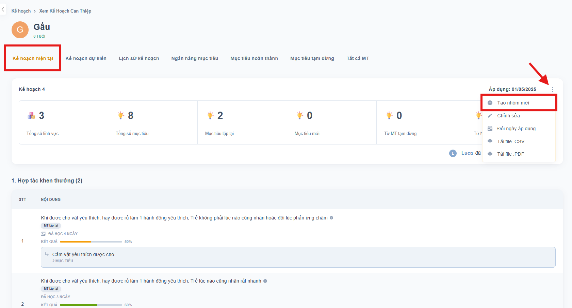Download plan via Tải file .CSV

tap(510, 141)
